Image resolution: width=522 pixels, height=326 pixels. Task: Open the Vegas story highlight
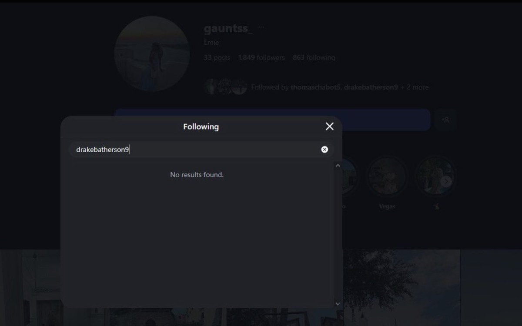387,176
